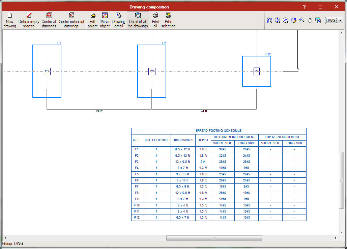This screenshot has height=249, width=347.
Task: Click the 6.5 x 7 ft dimension cell
Action: [182, 218]
